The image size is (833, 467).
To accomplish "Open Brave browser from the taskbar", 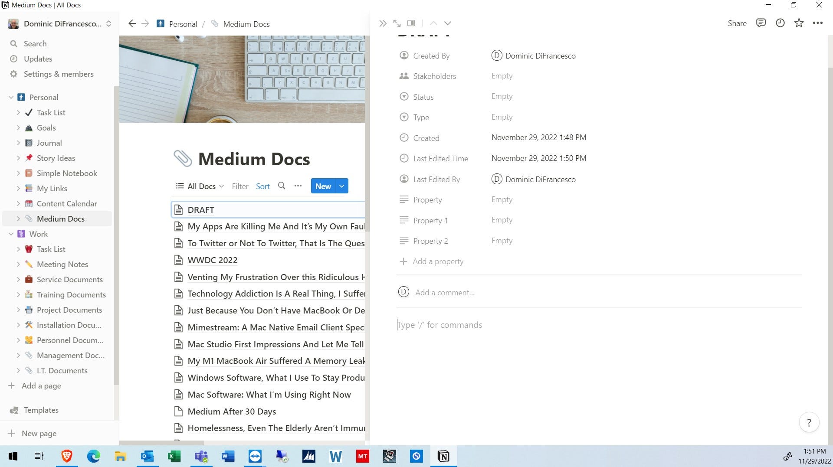I will point(66,456).
